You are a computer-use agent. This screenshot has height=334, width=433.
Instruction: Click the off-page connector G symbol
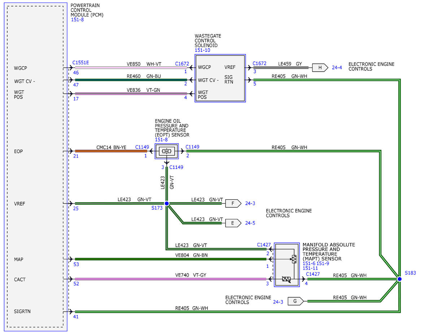coord(295,301)
